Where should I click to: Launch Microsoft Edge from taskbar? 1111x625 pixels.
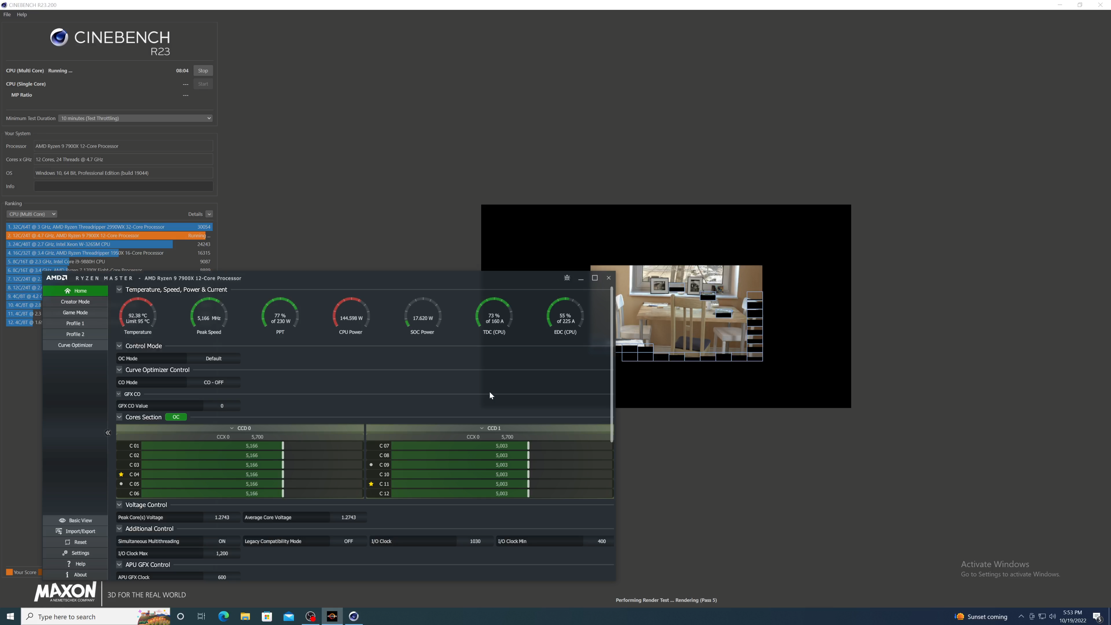(x=223, y=616)
